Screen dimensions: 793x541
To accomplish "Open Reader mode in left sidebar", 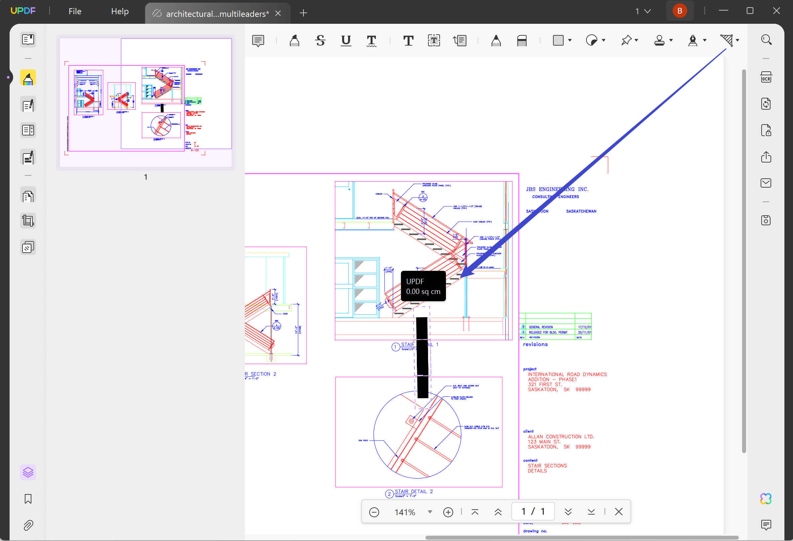I will point(28,40).
